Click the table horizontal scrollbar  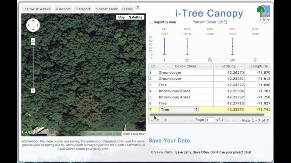[x=207, y=115]
